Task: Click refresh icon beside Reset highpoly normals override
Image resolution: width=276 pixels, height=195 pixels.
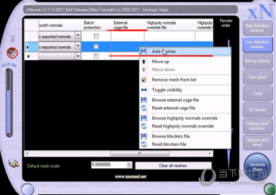Action: (x=144, y=126)
